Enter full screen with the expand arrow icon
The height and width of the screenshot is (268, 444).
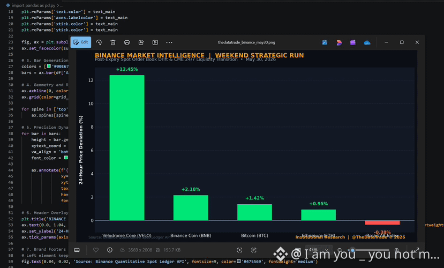[417, 250]
